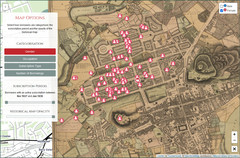The width and height of the screenshot is (240, 158).
Task: Open the Leaflet attribution link
Action: (160, 156)
